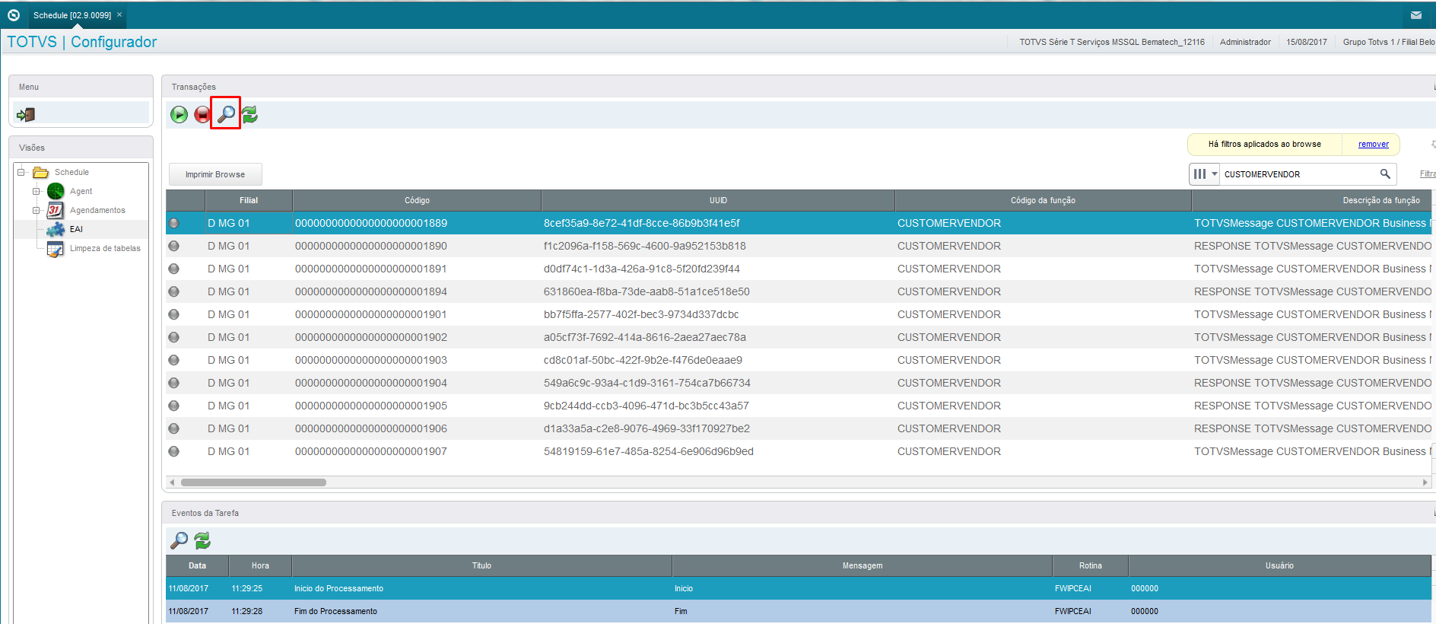1436x624 pixels.
Task: Sort by the Descrição da função column header
Action: click(1312, 200)
